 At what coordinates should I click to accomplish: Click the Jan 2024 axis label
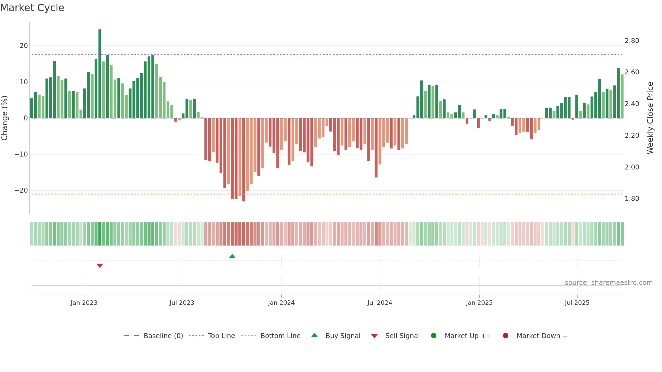coord(281,303)
